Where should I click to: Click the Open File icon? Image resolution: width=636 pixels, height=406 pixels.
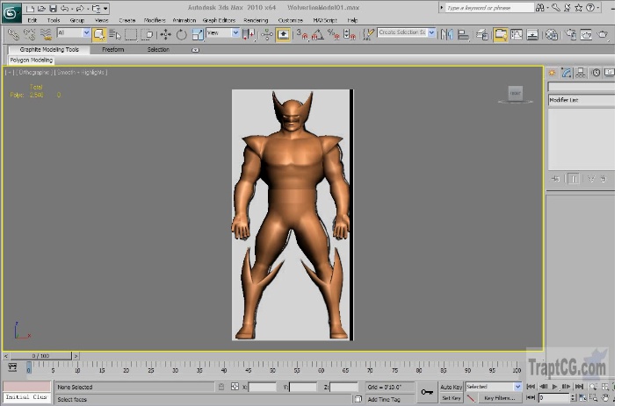(x=41, y=8)
